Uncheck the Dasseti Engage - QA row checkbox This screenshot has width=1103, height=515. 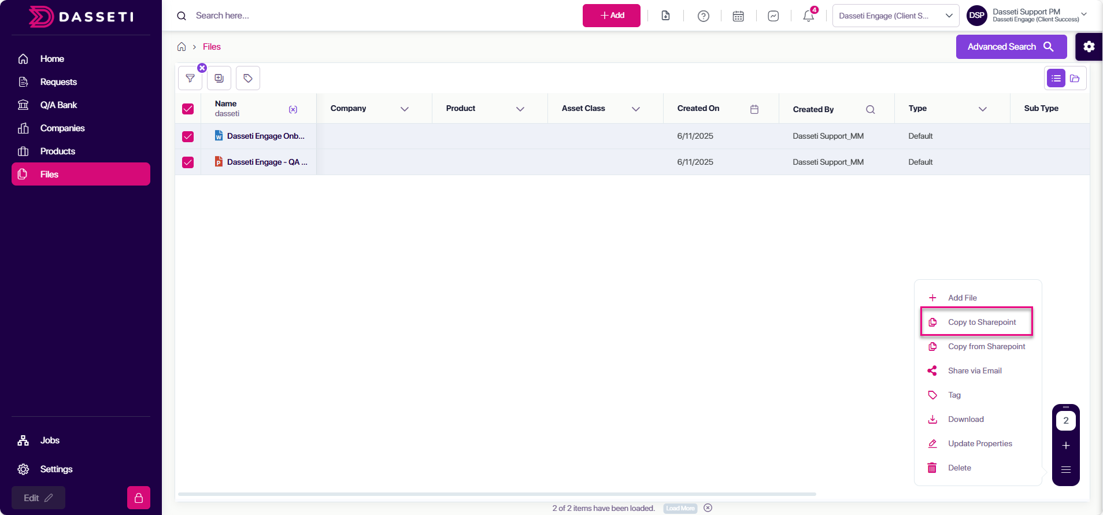pos(188,162)
